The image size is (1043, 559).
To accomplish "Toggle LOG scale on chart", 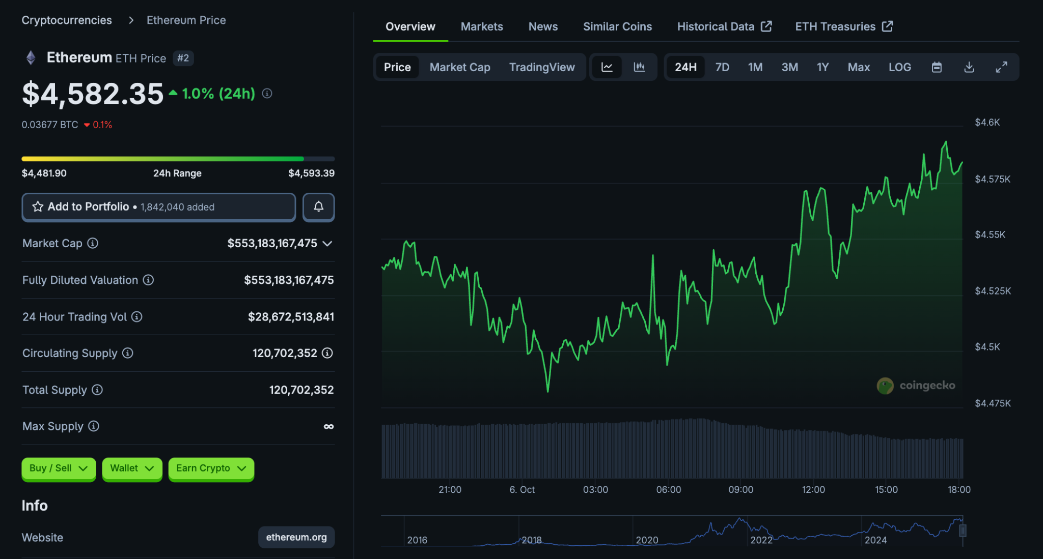I will pos(899,67).
